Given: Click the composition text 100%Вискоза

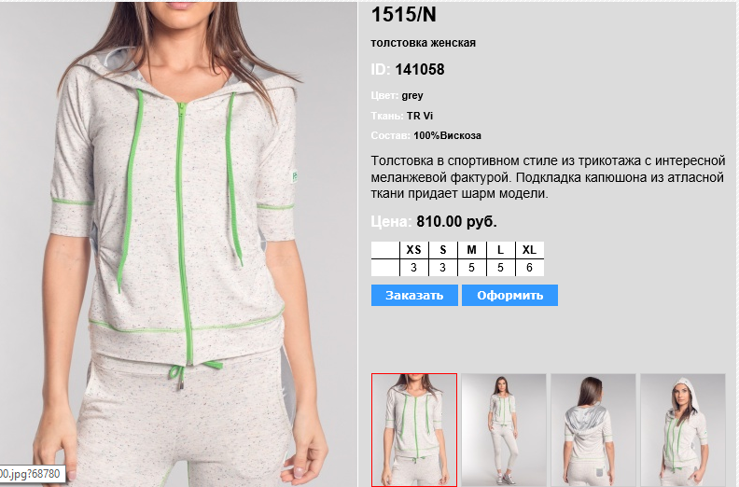Looking at the screenshot, I should tap(447, 136).
